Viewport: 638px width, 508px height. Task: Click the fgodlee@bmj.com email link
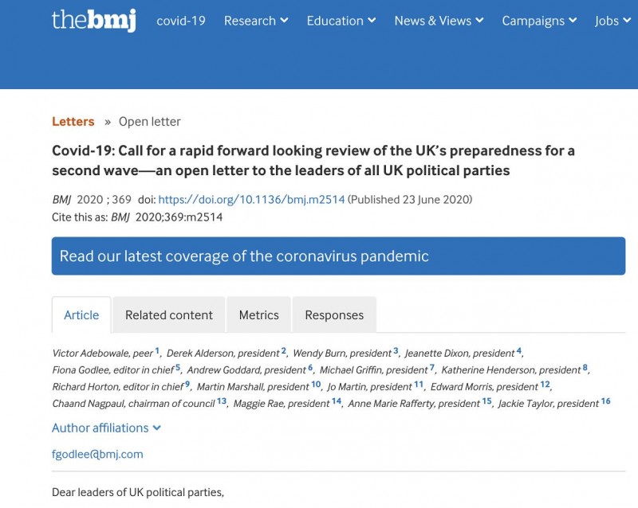pyautogui.click(x=97, y=455)
